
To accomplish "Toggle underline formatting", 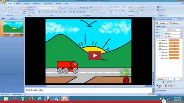I will (46, 12).
